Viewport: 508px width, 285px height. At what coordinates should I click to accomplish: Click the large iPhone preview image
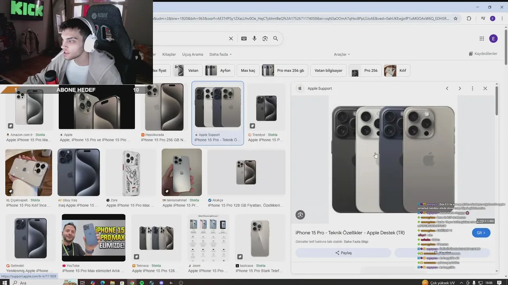click(x=393, y=160)
